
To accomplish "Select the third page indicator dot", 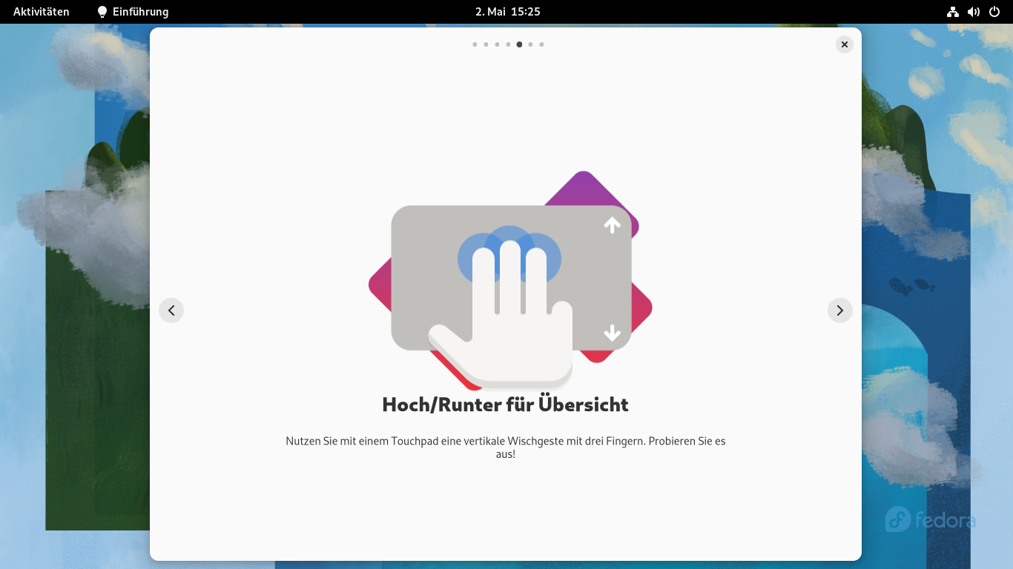I will 497,44.
